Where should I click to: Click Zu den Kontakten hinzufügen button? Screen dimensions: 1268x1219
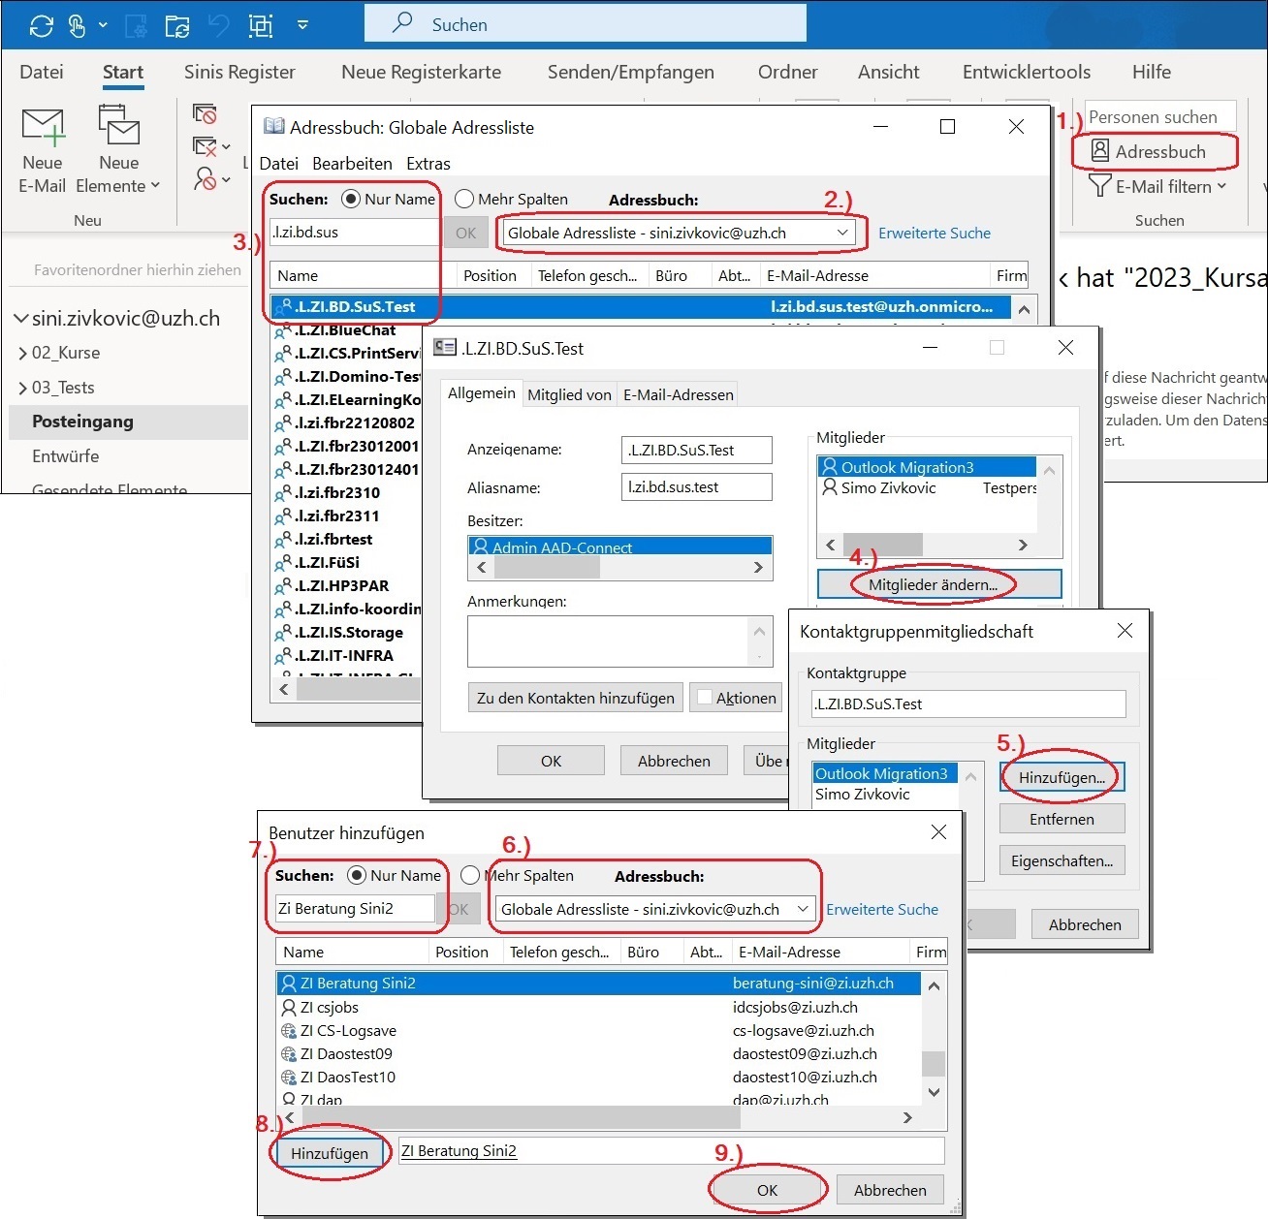click(576, 698)
